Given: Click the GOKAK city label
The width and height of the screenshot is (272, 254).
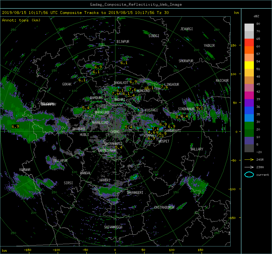Looking at the screenshot, I should (x=67, y=84).
